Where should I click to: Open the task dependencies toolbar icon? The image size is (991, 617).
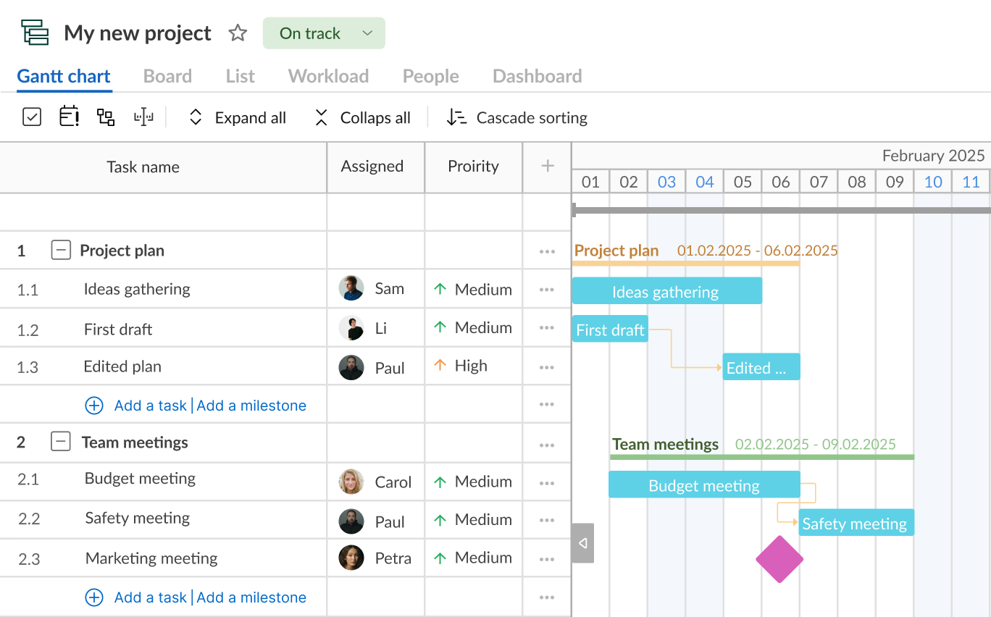tap(105, 117)
